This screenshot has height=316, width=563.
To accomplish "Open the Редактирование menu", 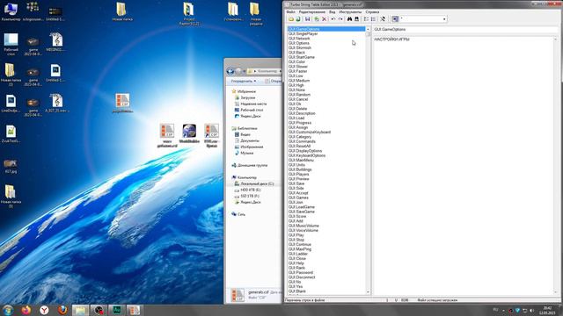I will point(312,11).
